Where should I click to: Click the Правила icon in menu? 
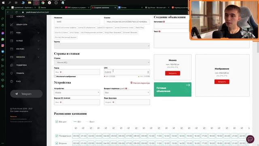click(x=12, y=73)
